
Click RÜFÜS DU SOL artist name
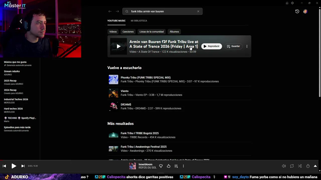pyautogui.click(x=147, y=167)
